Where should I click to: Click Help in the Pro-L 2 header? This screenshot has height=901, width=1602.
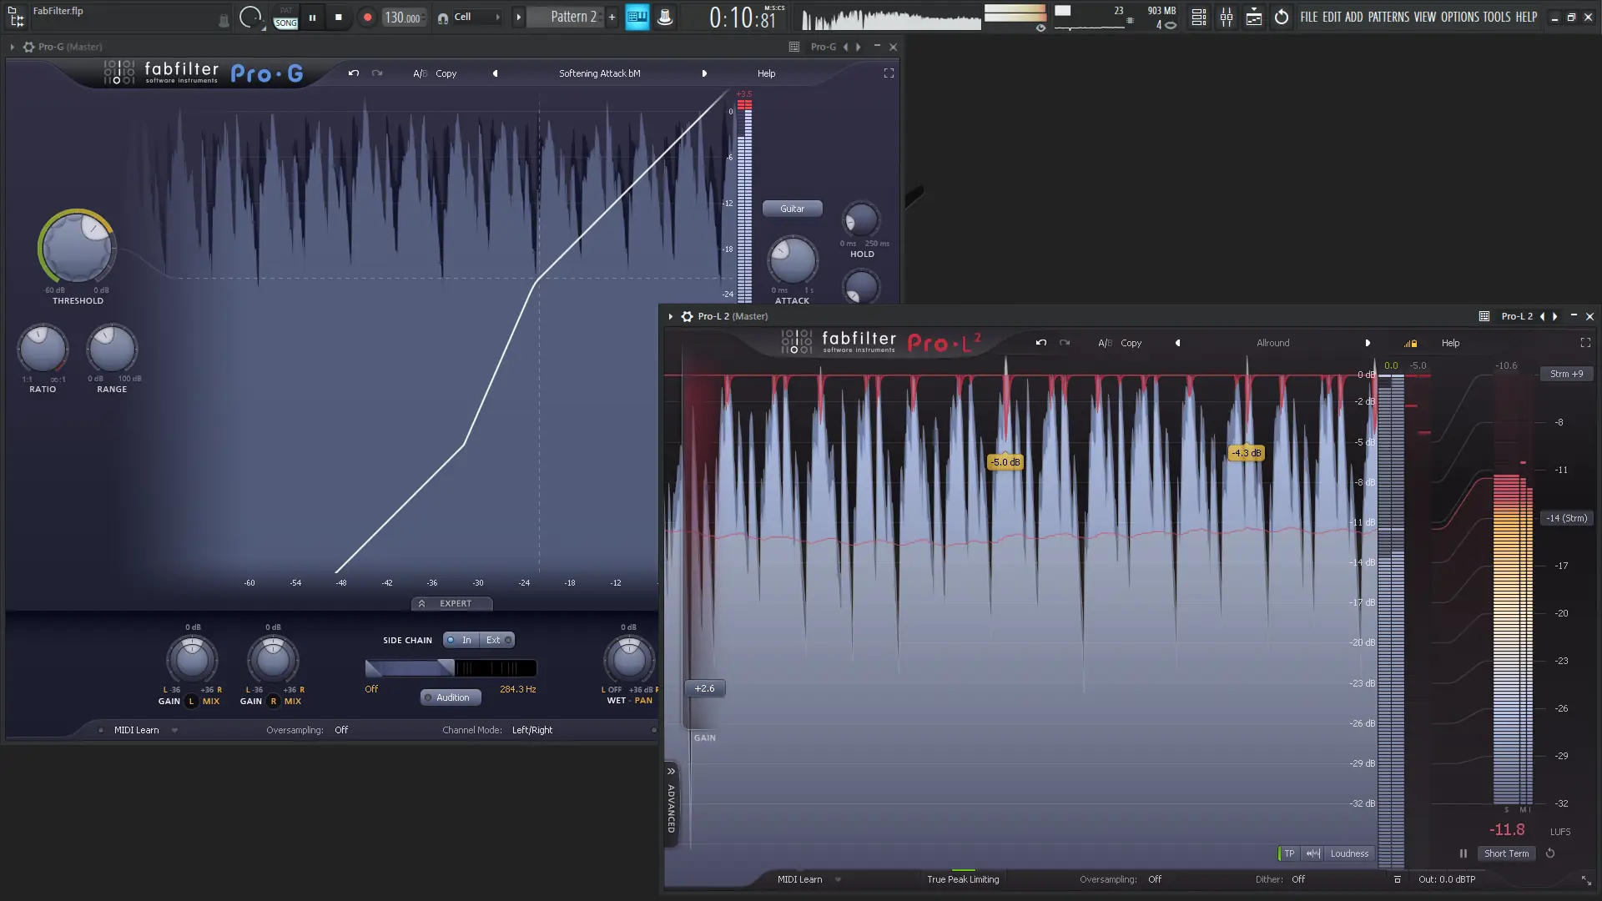1450,343
